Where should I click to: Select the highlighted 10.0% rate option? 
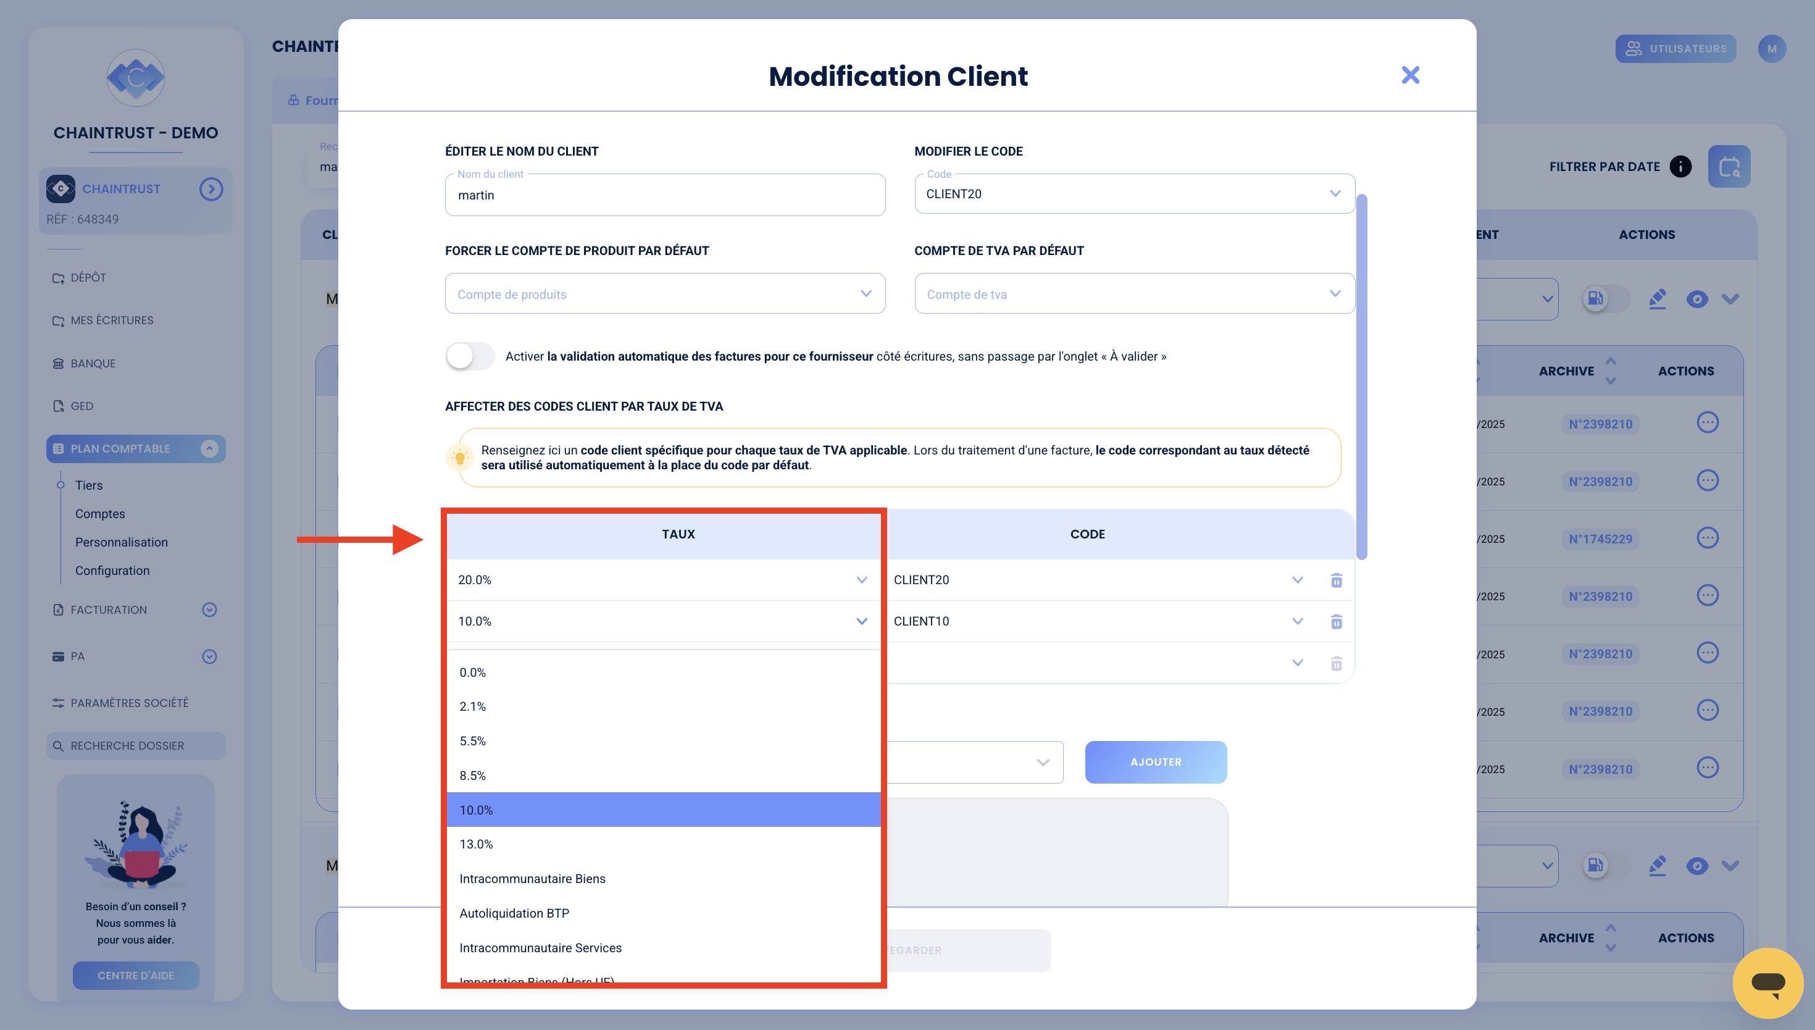coord(663,810)
